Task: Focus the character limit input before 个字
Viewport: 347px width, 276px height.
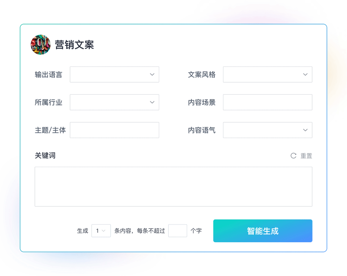Action: click(x=177, y=231)
